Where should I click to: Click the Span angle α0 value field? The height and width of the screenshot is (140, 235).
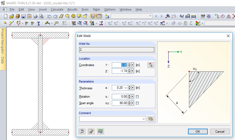(x=120, y=103)
